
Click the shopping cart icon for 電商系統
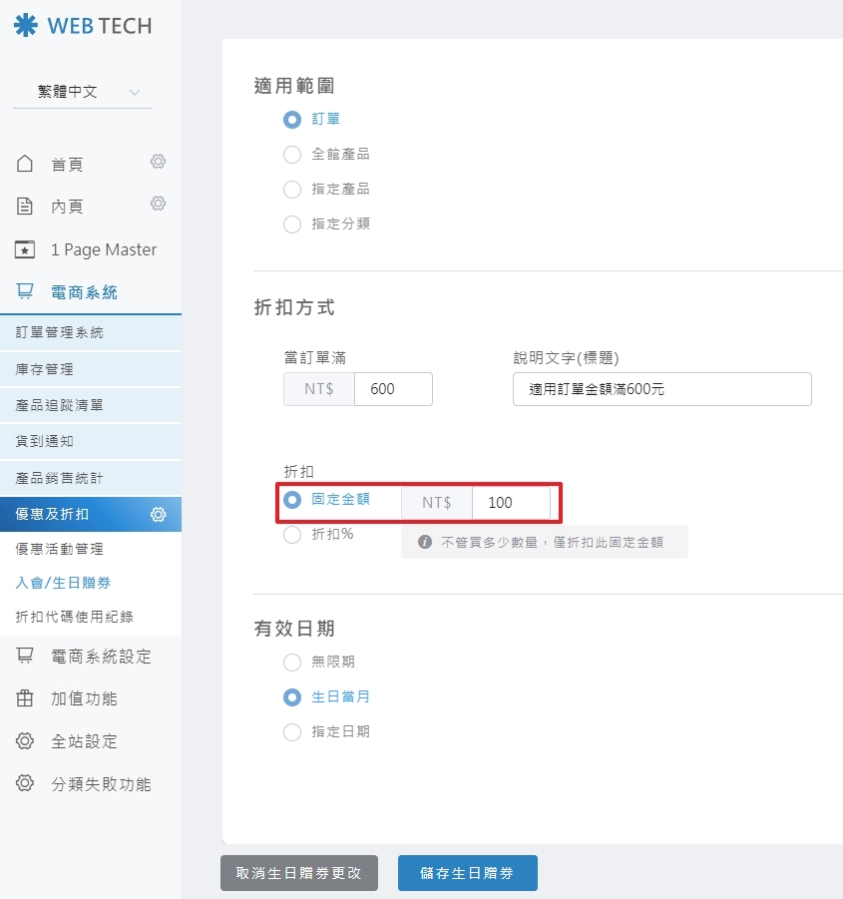coord(26,291)
